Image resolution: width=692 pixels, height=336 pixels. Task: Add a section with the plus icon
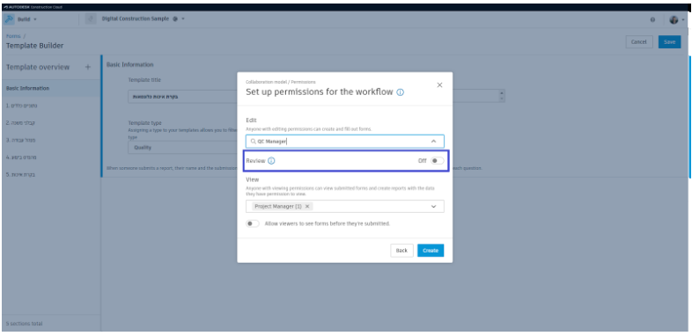pos(88,67)
